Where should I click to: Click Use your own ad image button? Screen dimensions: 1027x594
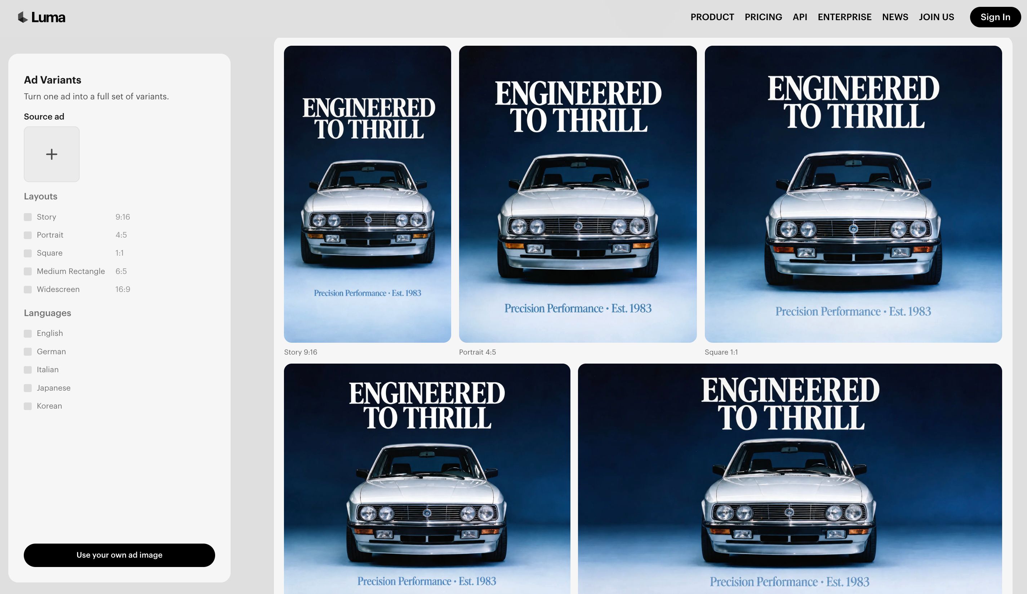point(119,555)
